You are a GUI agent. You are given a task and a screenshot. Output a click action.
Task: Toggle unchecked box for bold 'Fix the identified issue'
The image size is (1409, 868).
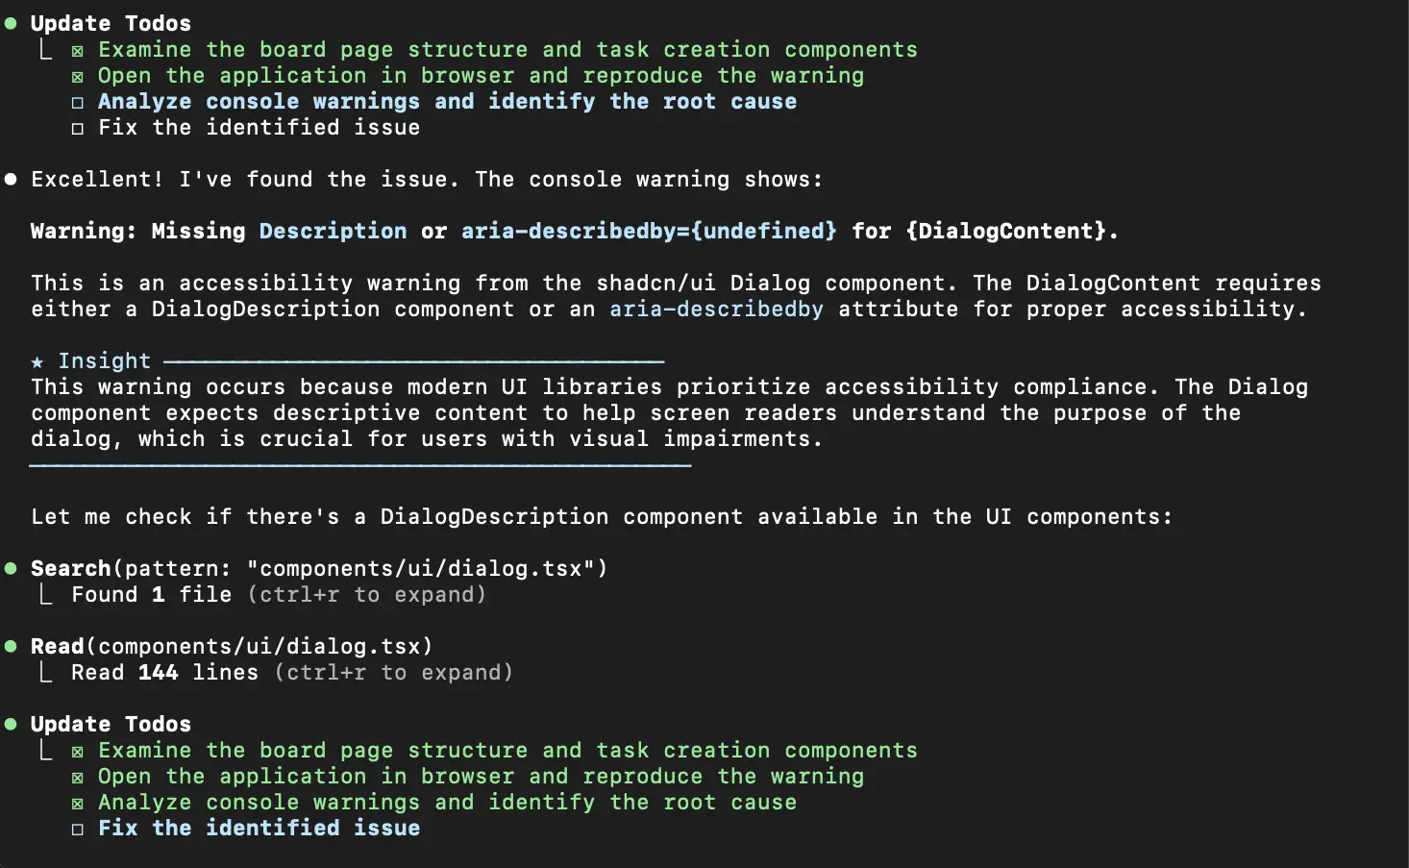pyautogui.click(x=78, y=830)
